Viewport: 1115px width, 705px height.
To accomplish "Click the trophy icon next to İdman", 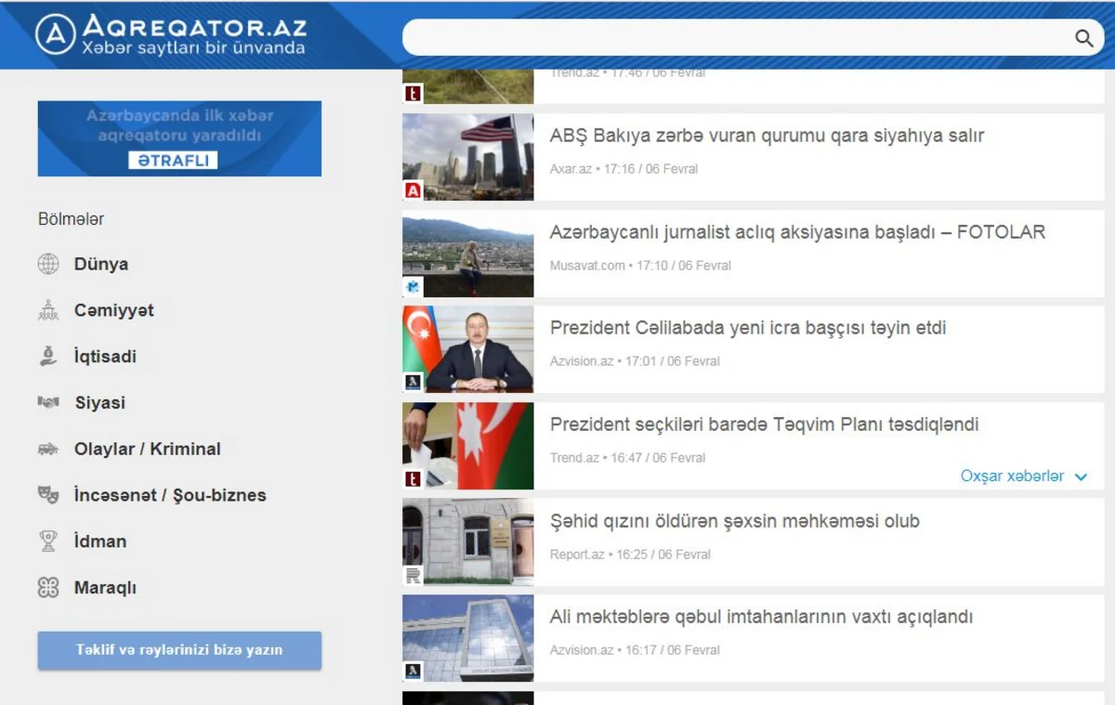I will click(x=48, y=542).
